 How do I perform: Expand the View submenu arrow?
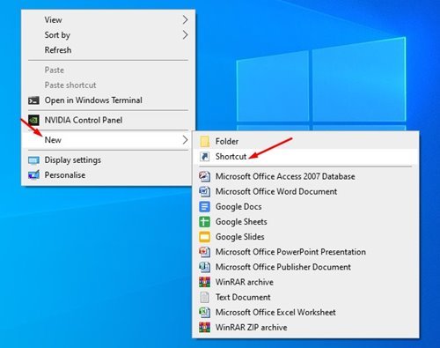coord(185,20)
